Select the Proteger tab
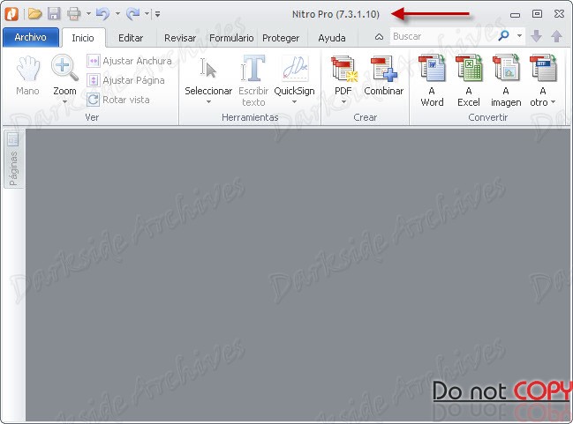This screenshot has height=424, width=573. (x=281, y=38)
